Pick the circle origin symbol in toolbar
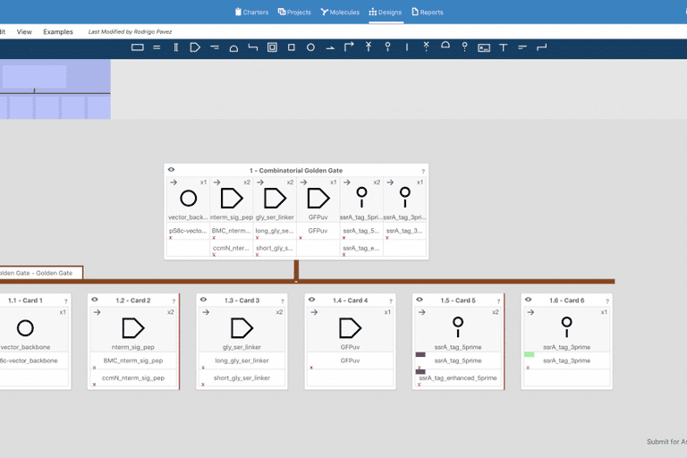The image size is (687, 458). pos(310,47)
